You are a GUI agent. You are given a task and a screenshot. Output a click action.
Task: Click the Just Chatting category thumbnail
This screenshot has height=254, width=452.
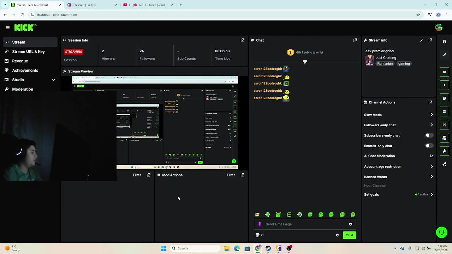point(369,60)
